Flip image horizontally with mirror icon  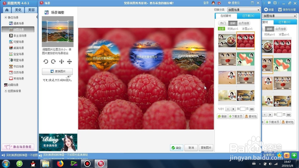pos(61,61)
